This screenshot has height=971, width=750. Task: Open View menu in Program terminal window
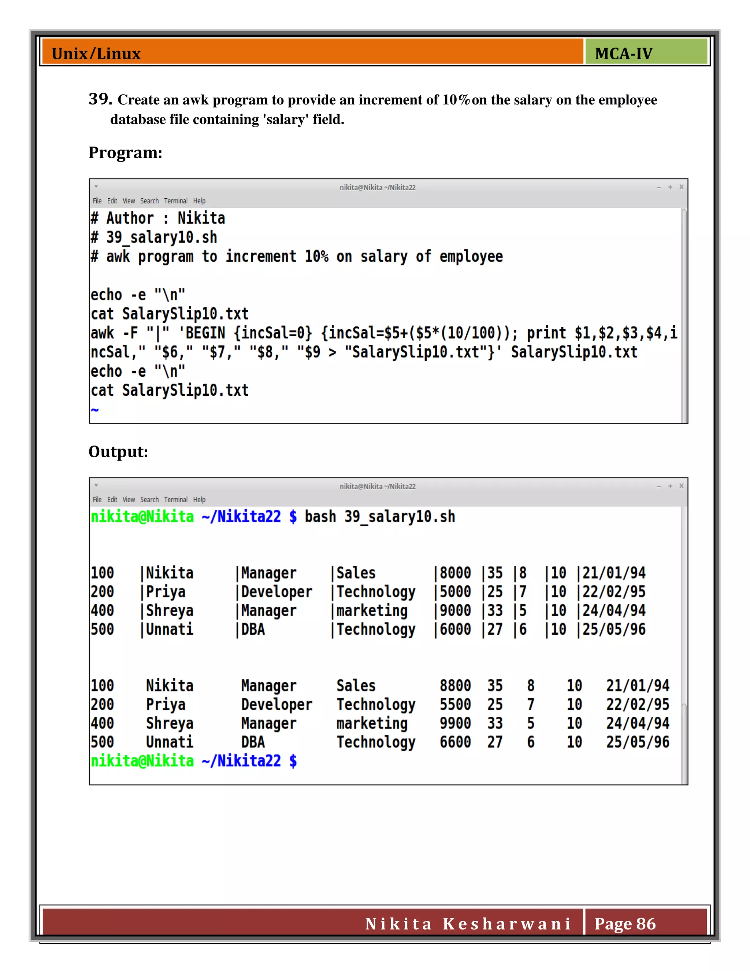tap(129, 201)
